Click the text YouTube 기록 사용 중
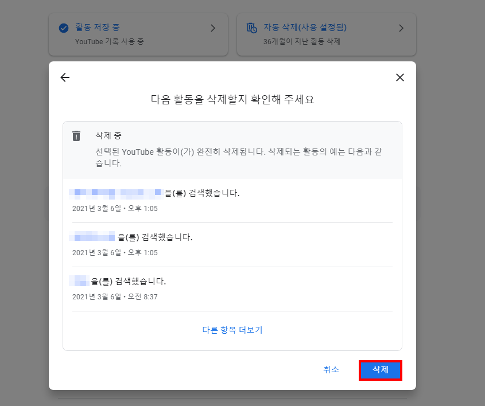485x406 pixels. pyautogui.click(x=110, y=41)
